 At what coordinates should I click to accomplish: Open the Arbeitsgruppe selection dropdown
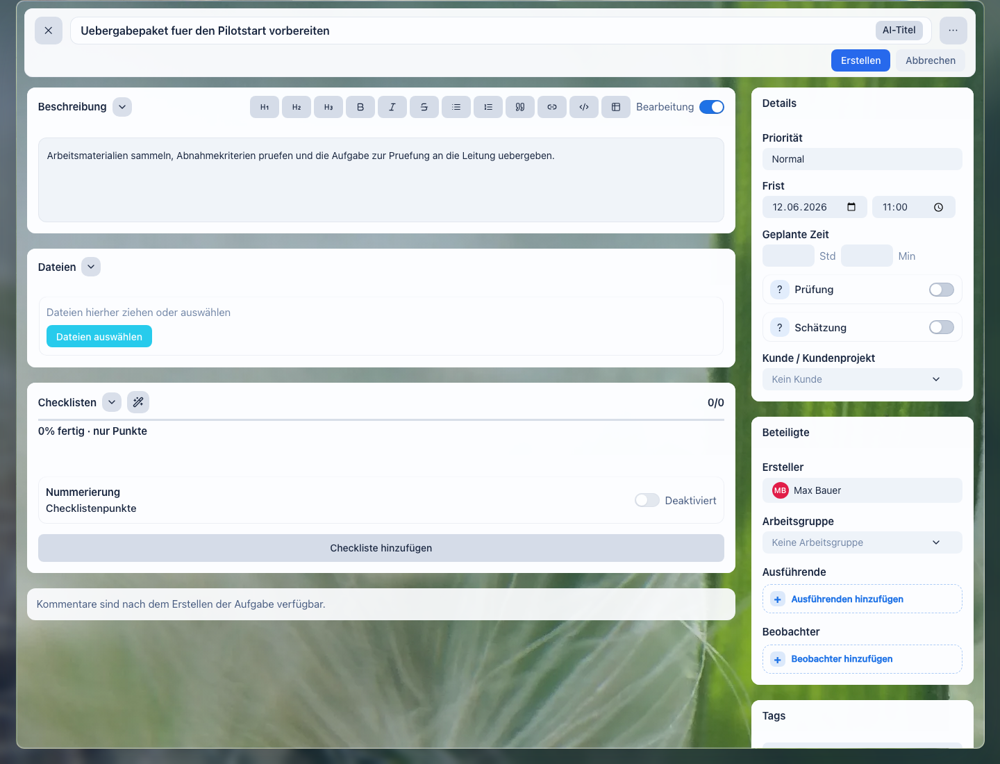[x=862, y=542]
